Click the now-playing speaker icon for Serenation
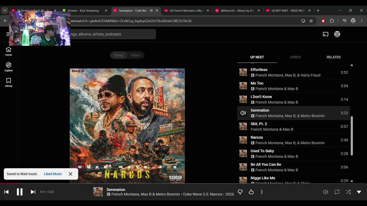The image size is (367, 206). click(243, 113)
